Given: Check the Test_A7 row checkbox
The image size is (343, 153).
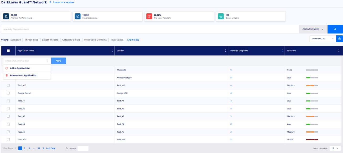Looking at the screenshot, I should (8, 116).
